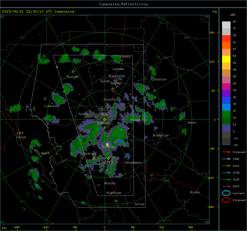The height and width of the screenshot is (231, 247).
Task: Select the Vulcan city label
Action: (139, 204)
